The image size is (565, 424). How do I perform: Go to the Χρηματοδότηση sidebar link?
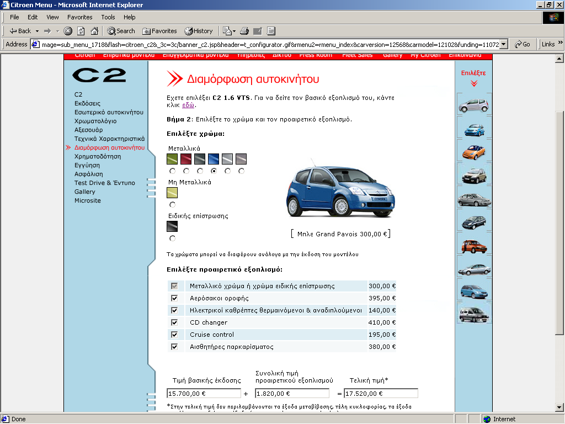coord(98,156)
